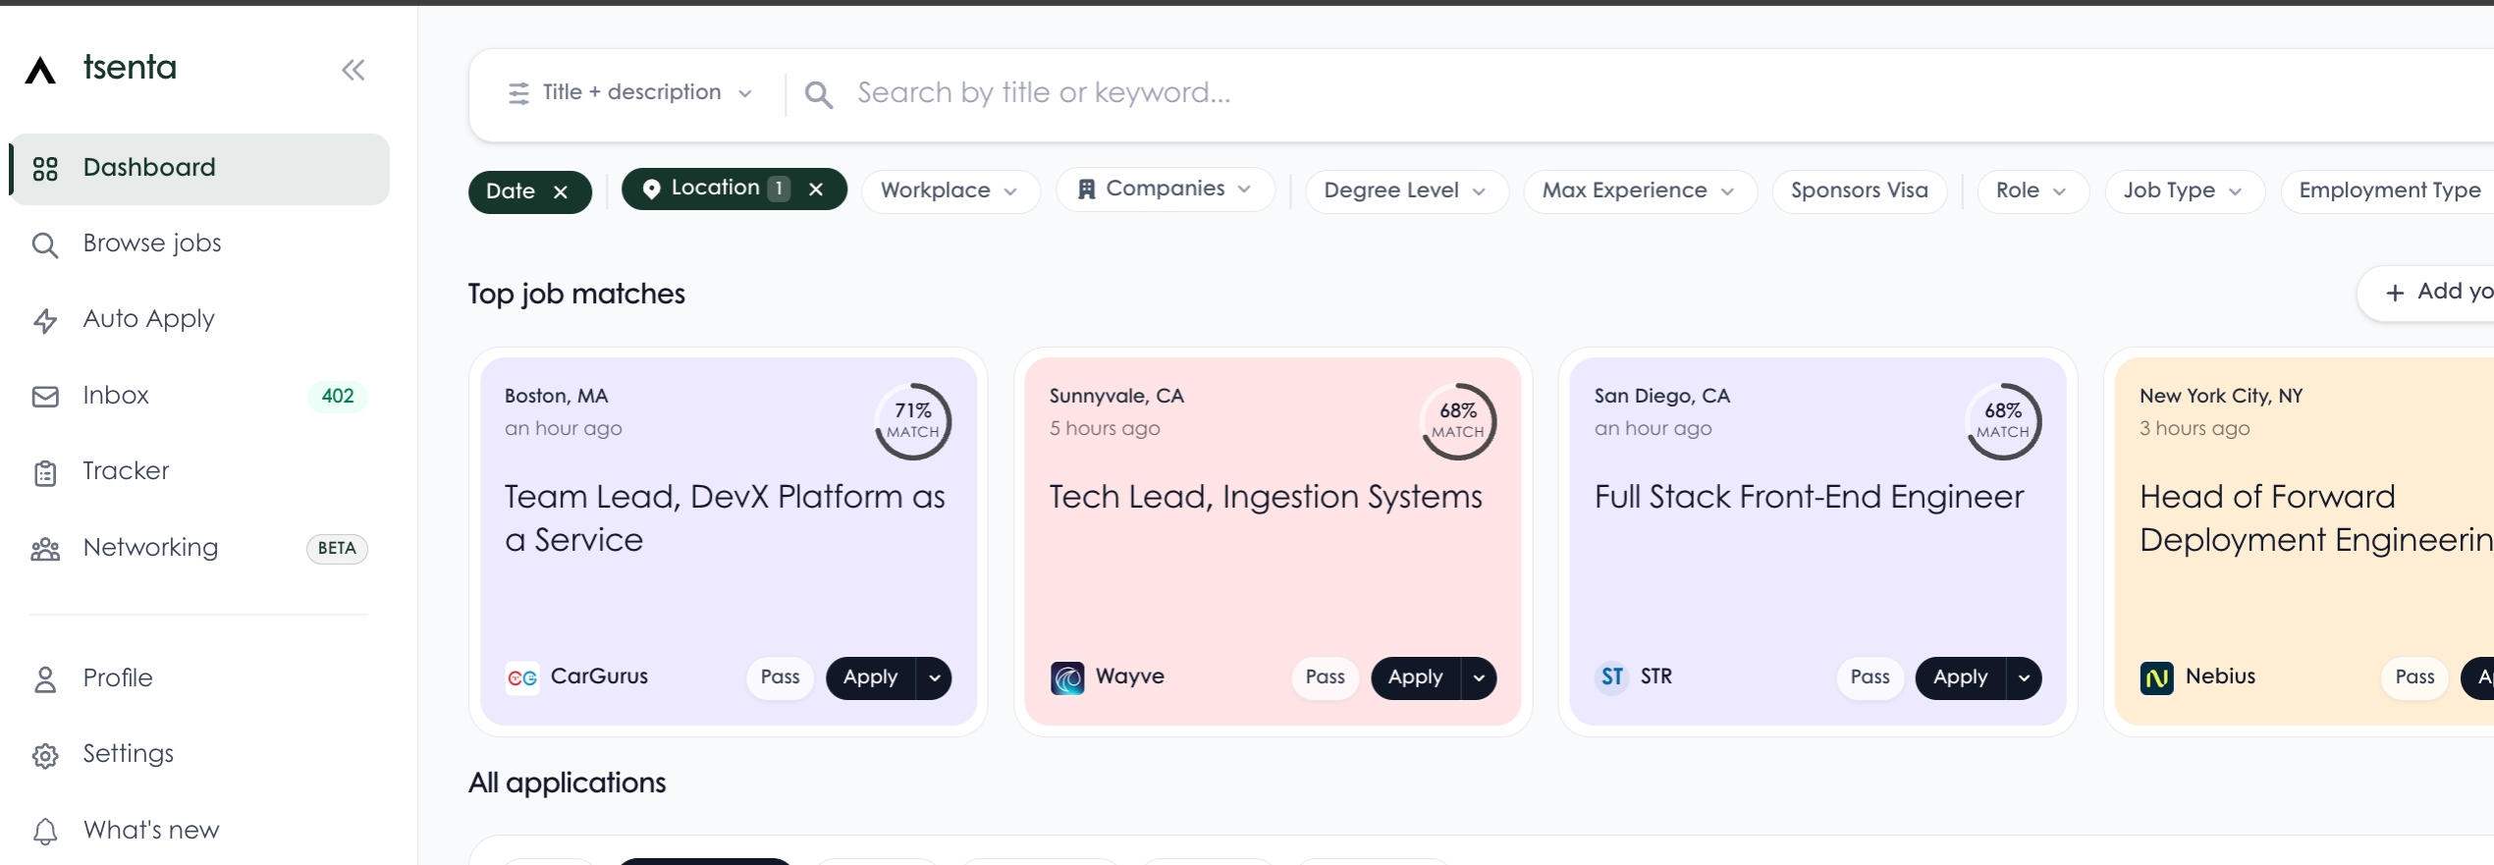Open Tech Lead, Ingestion Systems job
This screenshot has width=2494, height=865.
pyautogui.click(x=1266, y=498)
